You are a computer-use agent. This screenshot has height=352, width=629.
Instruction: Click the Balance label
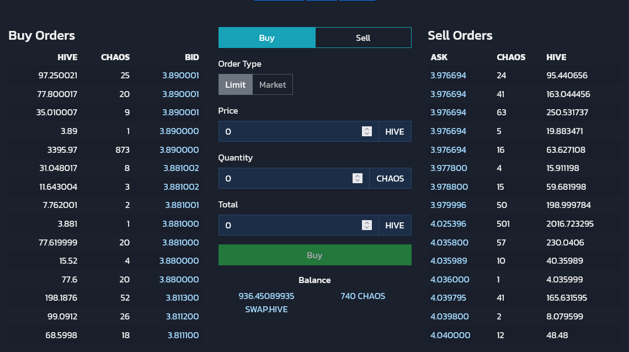[x=314, y=280]
